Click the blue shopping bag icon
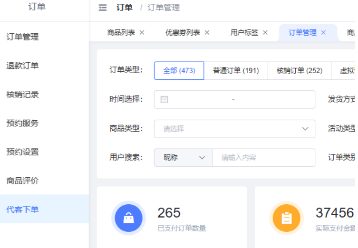Screen dimensions: 358x248 point(128,218)
